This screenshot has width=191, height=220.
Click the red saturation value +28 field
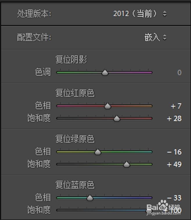tap(174, 119)
